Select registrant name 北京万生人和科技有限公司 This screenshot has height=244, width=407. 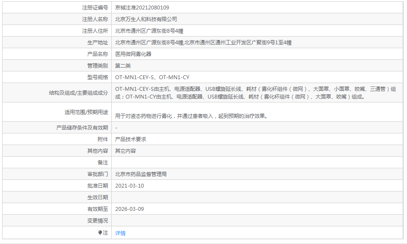(146, 19)
